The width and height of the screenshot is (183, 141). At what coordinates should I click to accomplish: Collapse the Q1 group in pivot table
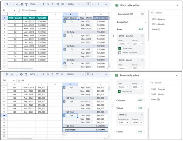pyautogui.click(x=65, y=21)
